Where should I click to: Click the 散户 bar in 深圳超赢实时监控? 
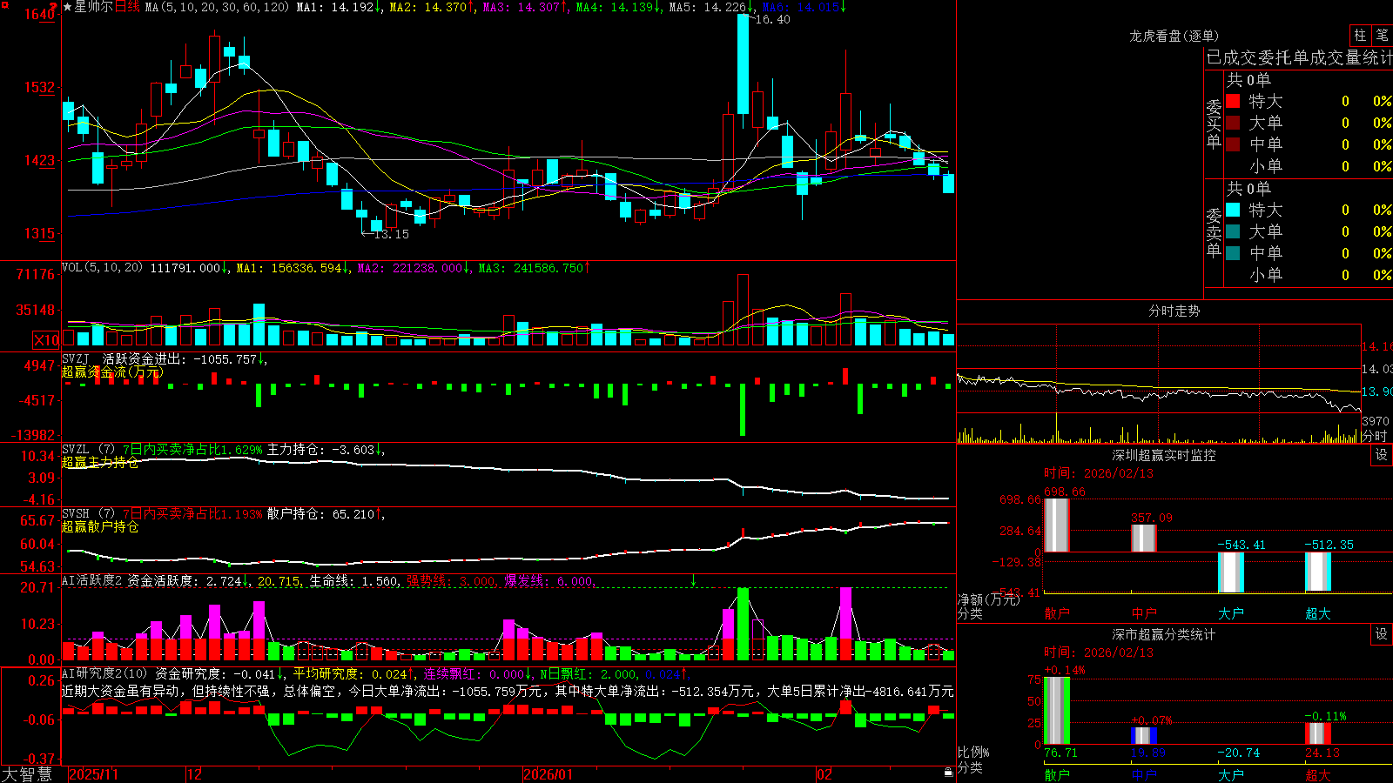[1057, 525]
